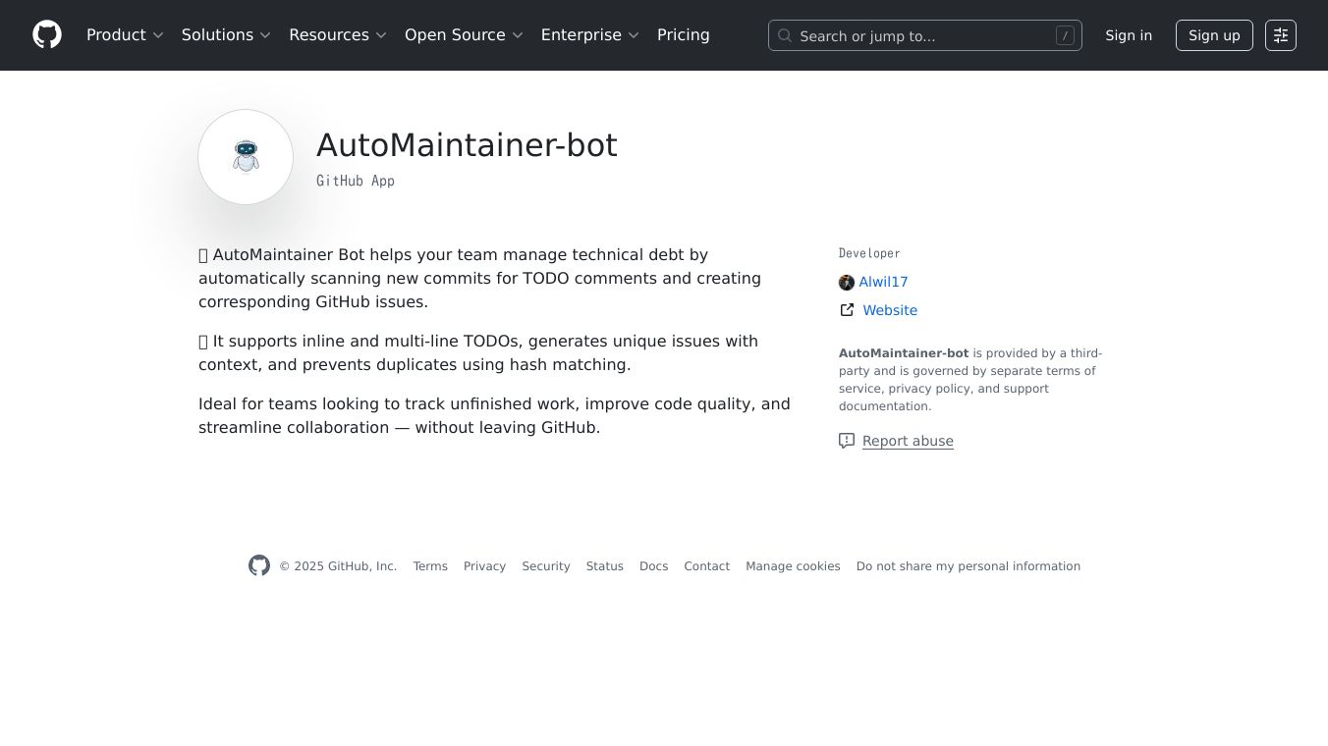Viewport: 1328px width, 746px height.
Task: Open Manage cookies in the footer
Action: [793, 566]
